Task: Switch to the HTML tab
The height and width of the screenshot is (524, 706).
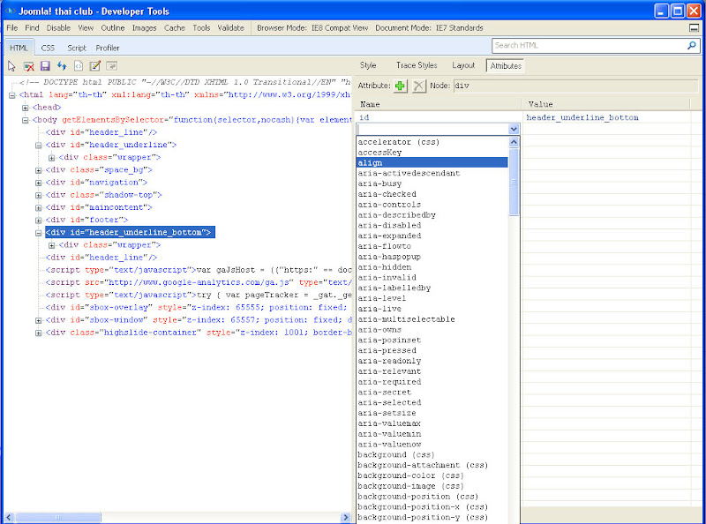Action: pyautogui.click(x=19, y=48)
